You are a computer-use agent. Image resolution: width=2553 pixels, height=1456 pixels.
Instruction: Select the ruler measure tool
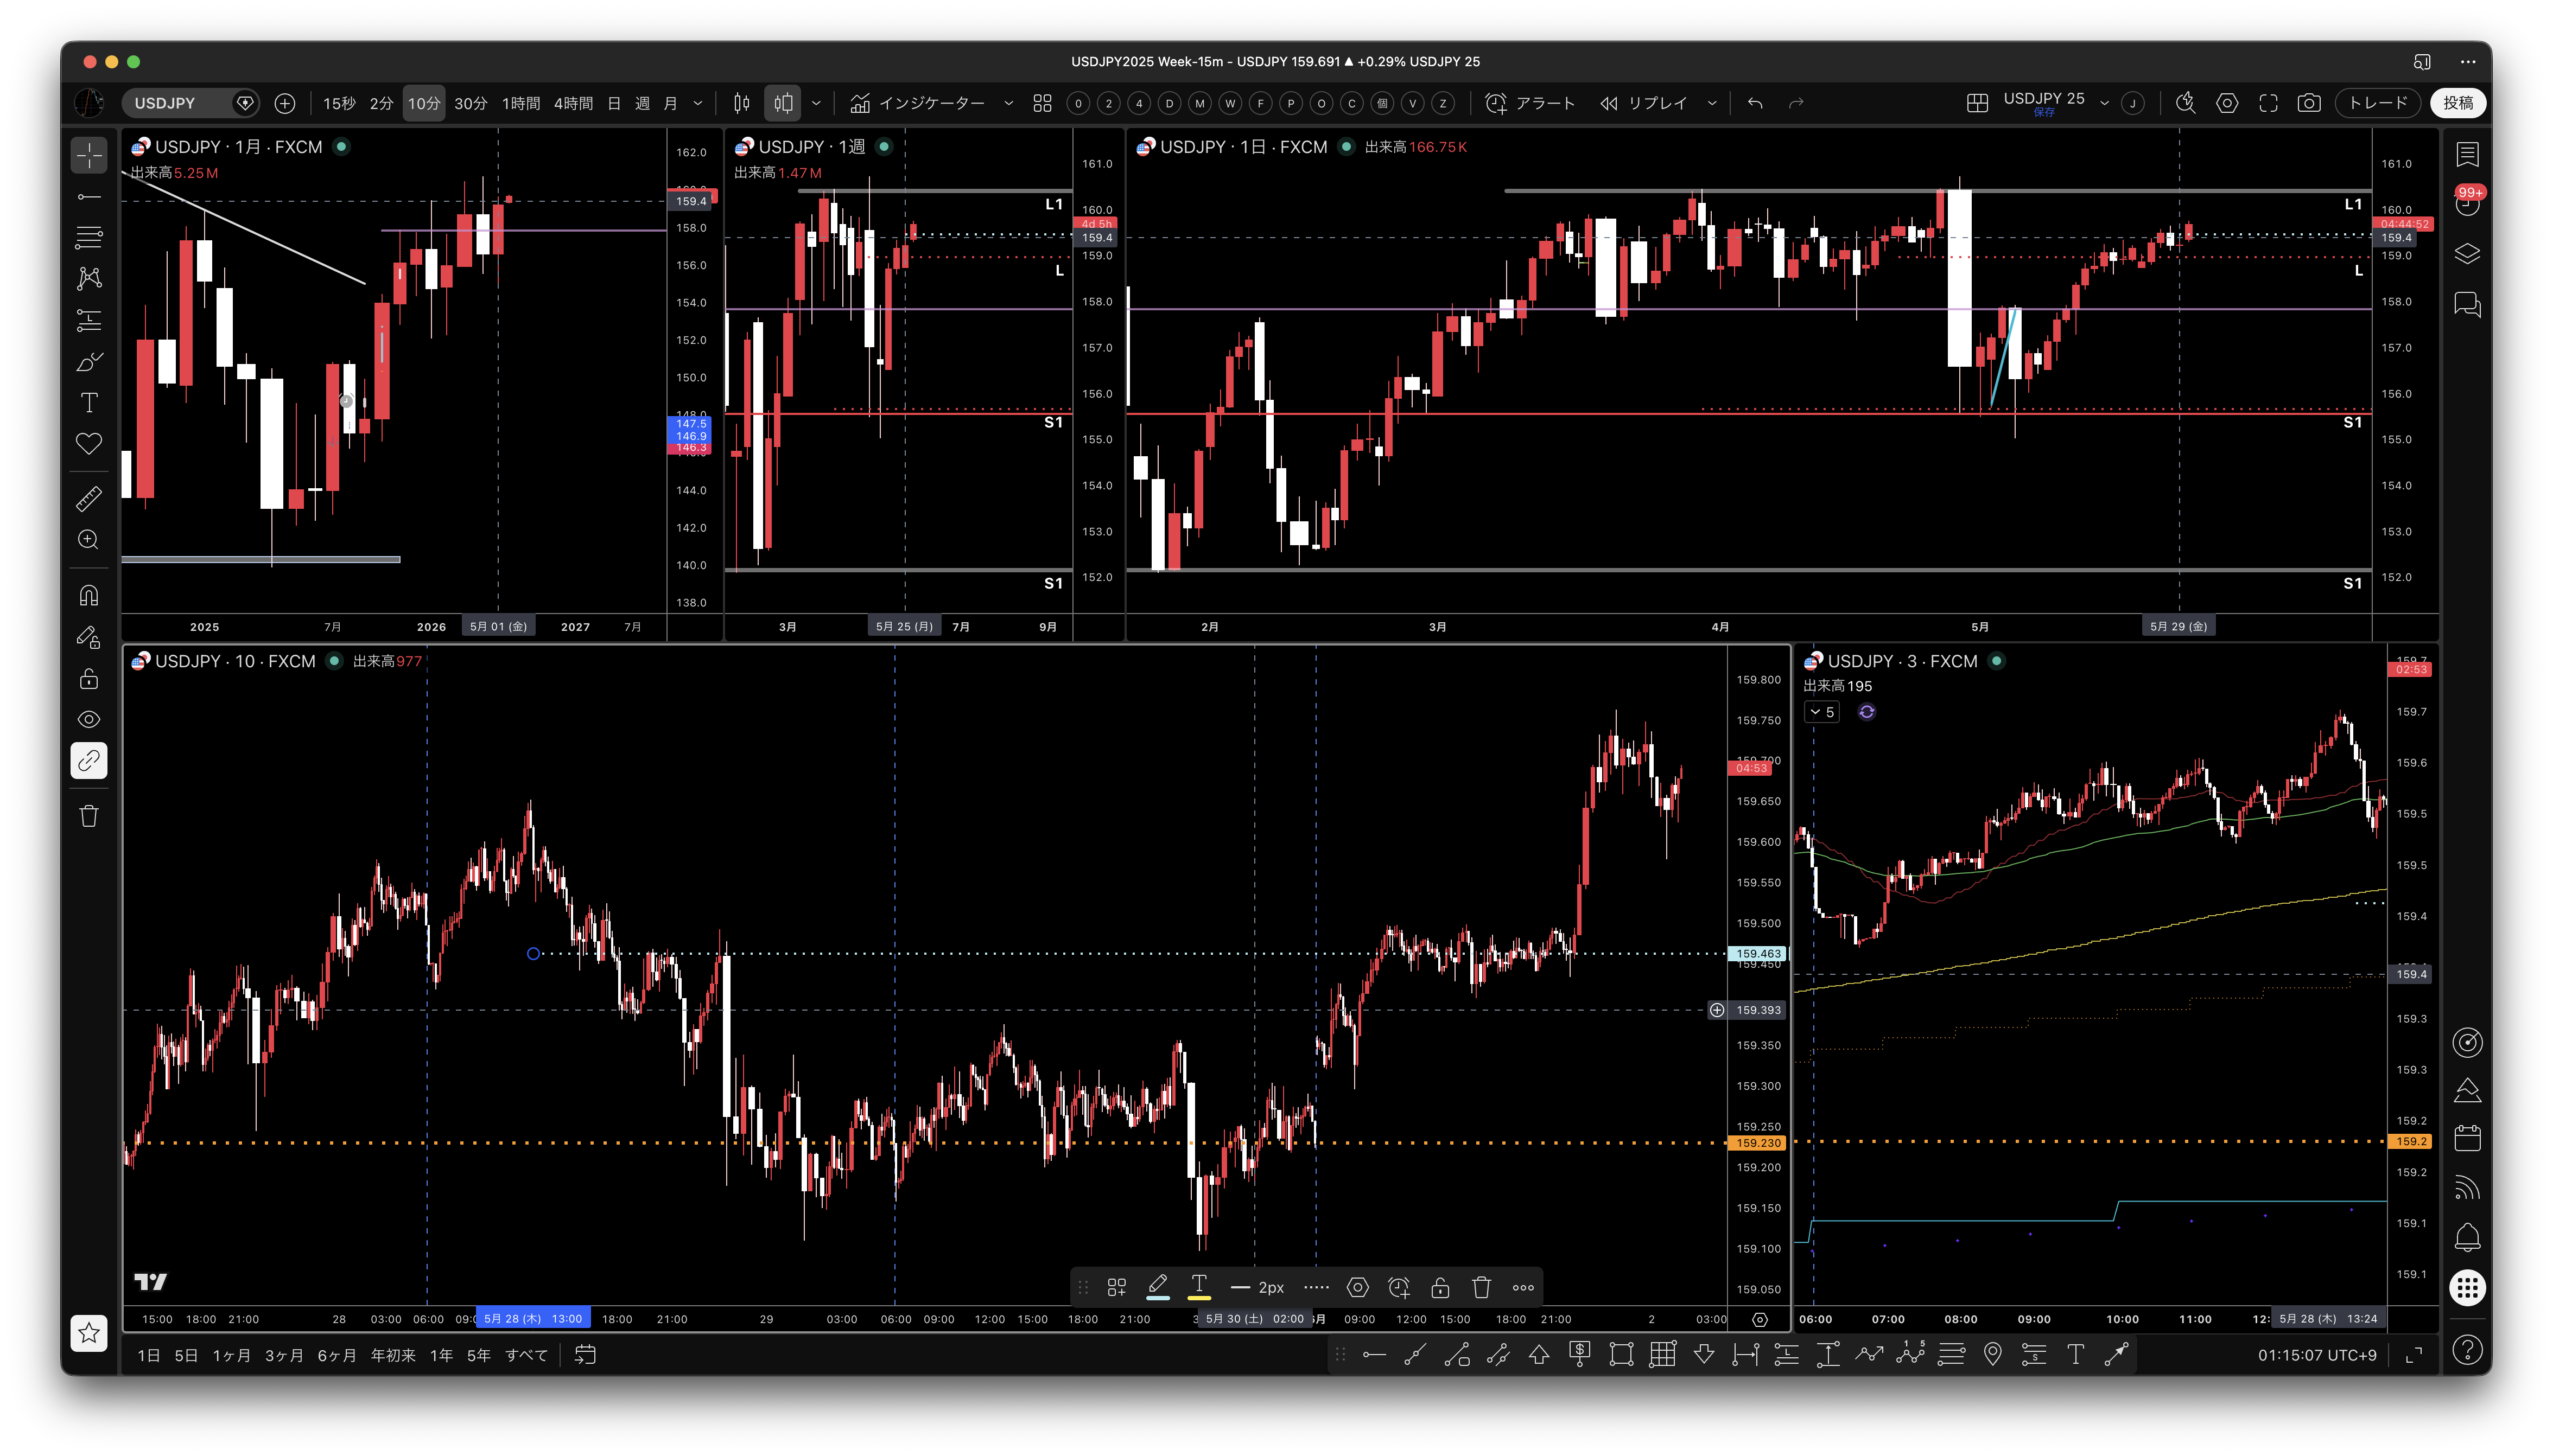89,497
